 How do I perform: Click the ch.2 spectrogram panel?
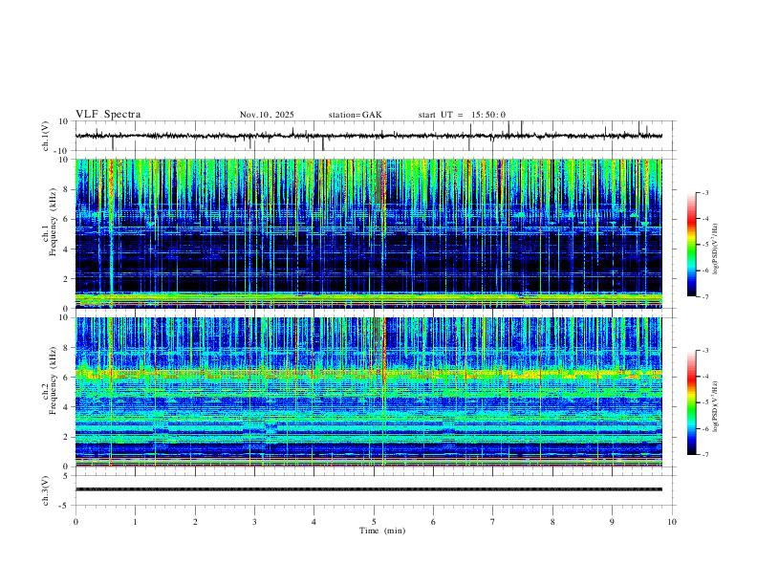click(x=369, y=392)
